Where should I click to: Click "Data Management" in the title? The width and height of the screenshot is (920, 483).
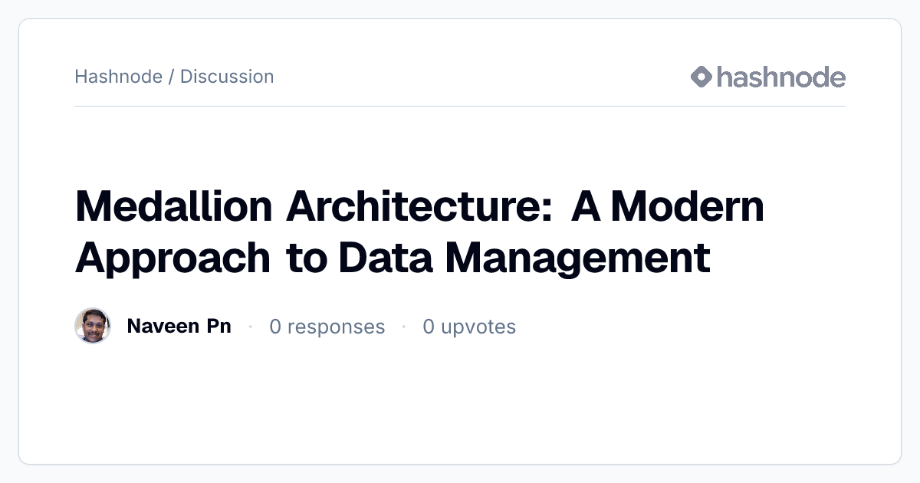[x=524, y=258]
